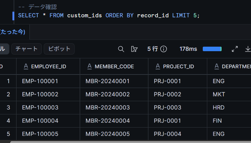This screenshot has height=143, width=251.
Task: Click the データ確認 comment line
Action: (x=37, y=7)
